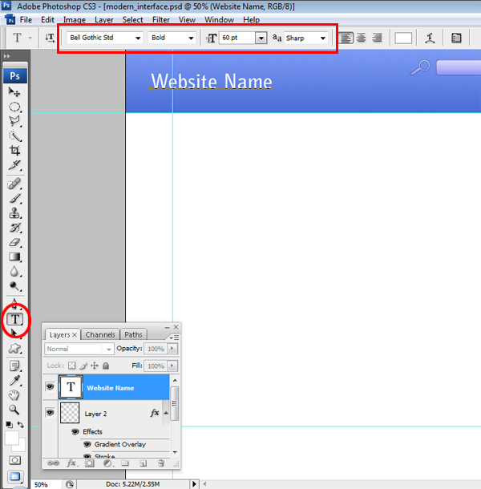This screenshot has height=489, width=481.
Task: Toggle text orientation in options bar
Action: [50, 38]
